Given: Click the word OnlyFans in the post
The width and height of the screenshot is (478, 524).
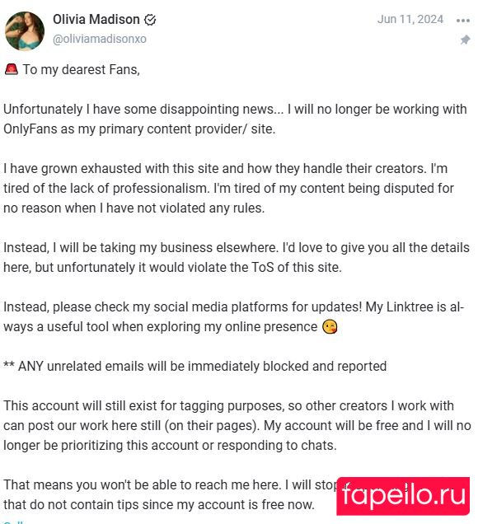Looking at the screenshot, I should click(x=30, y=129).
